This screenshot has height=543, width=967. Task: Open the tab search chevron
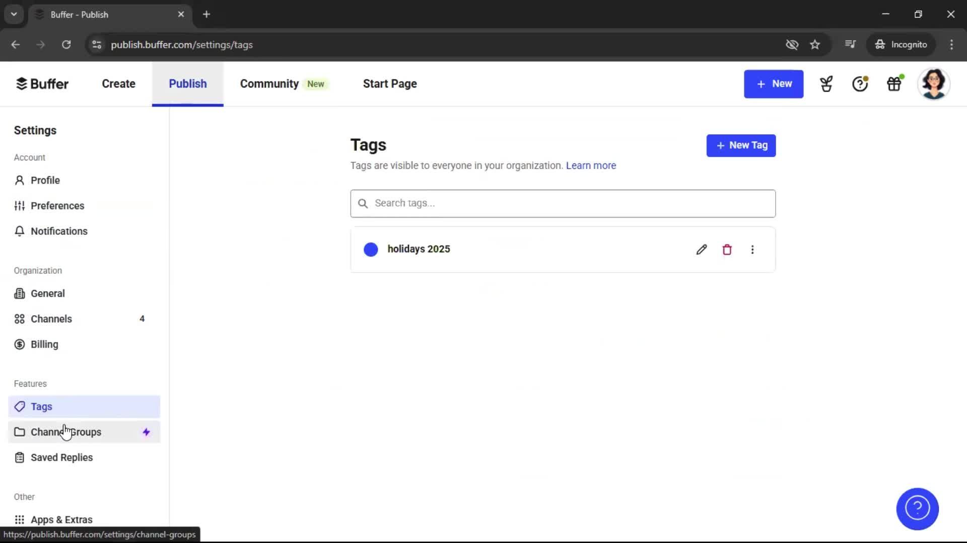click(x=14, y=14)
